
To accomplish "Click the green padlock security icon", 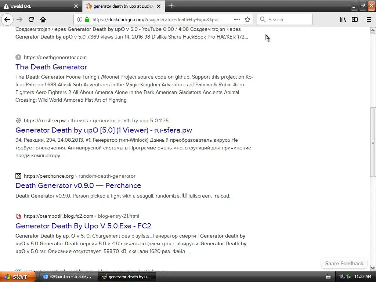I will (x=87, y=19).
